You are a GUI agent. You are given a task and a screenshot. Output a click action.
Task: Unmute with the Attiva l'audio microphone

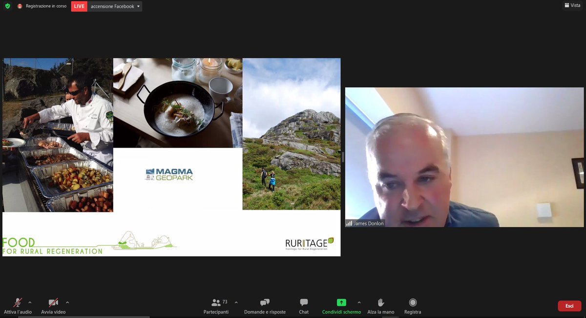coord(18,307)
